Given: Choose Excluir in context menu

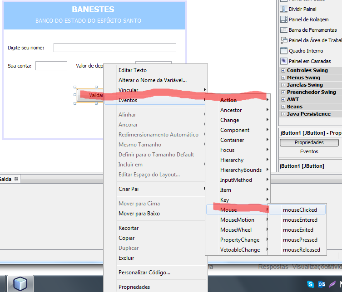Looking at the screenshot, I should click(x=155, y=258).
